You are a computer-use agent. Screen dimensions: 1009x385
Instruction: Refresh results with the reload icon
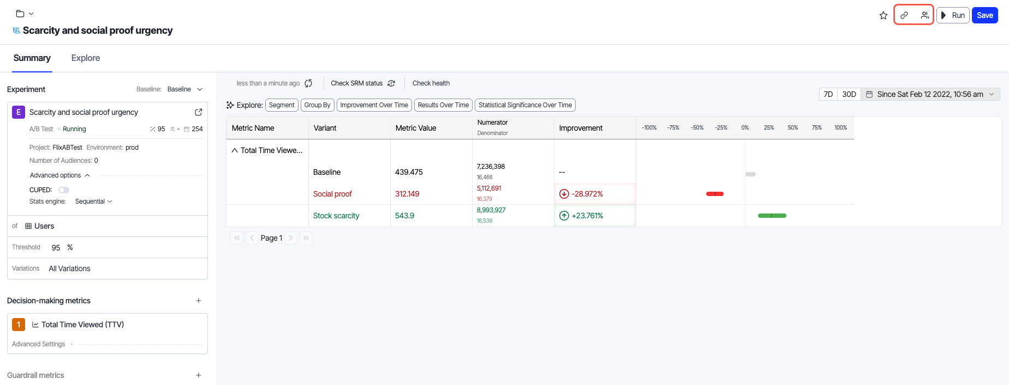(x=308, y=83)
